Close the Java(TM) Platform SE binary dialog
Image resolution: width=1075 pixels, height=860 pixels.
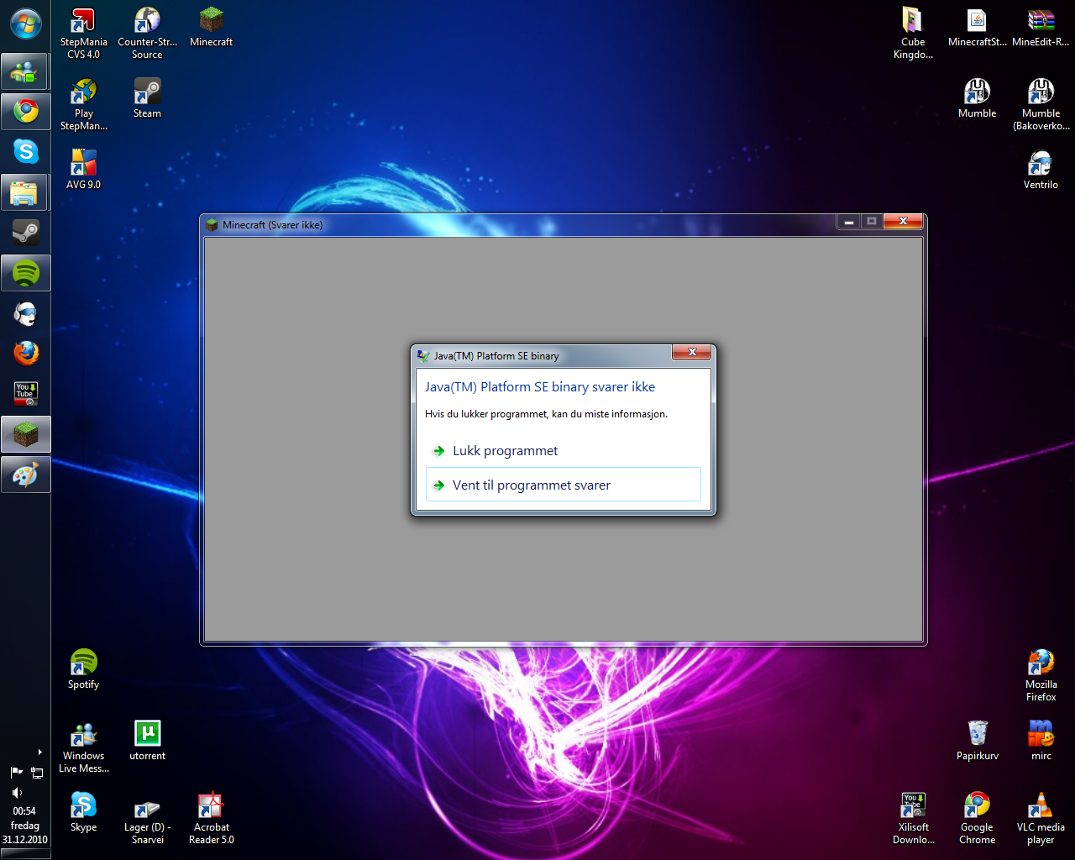point(692,353)
